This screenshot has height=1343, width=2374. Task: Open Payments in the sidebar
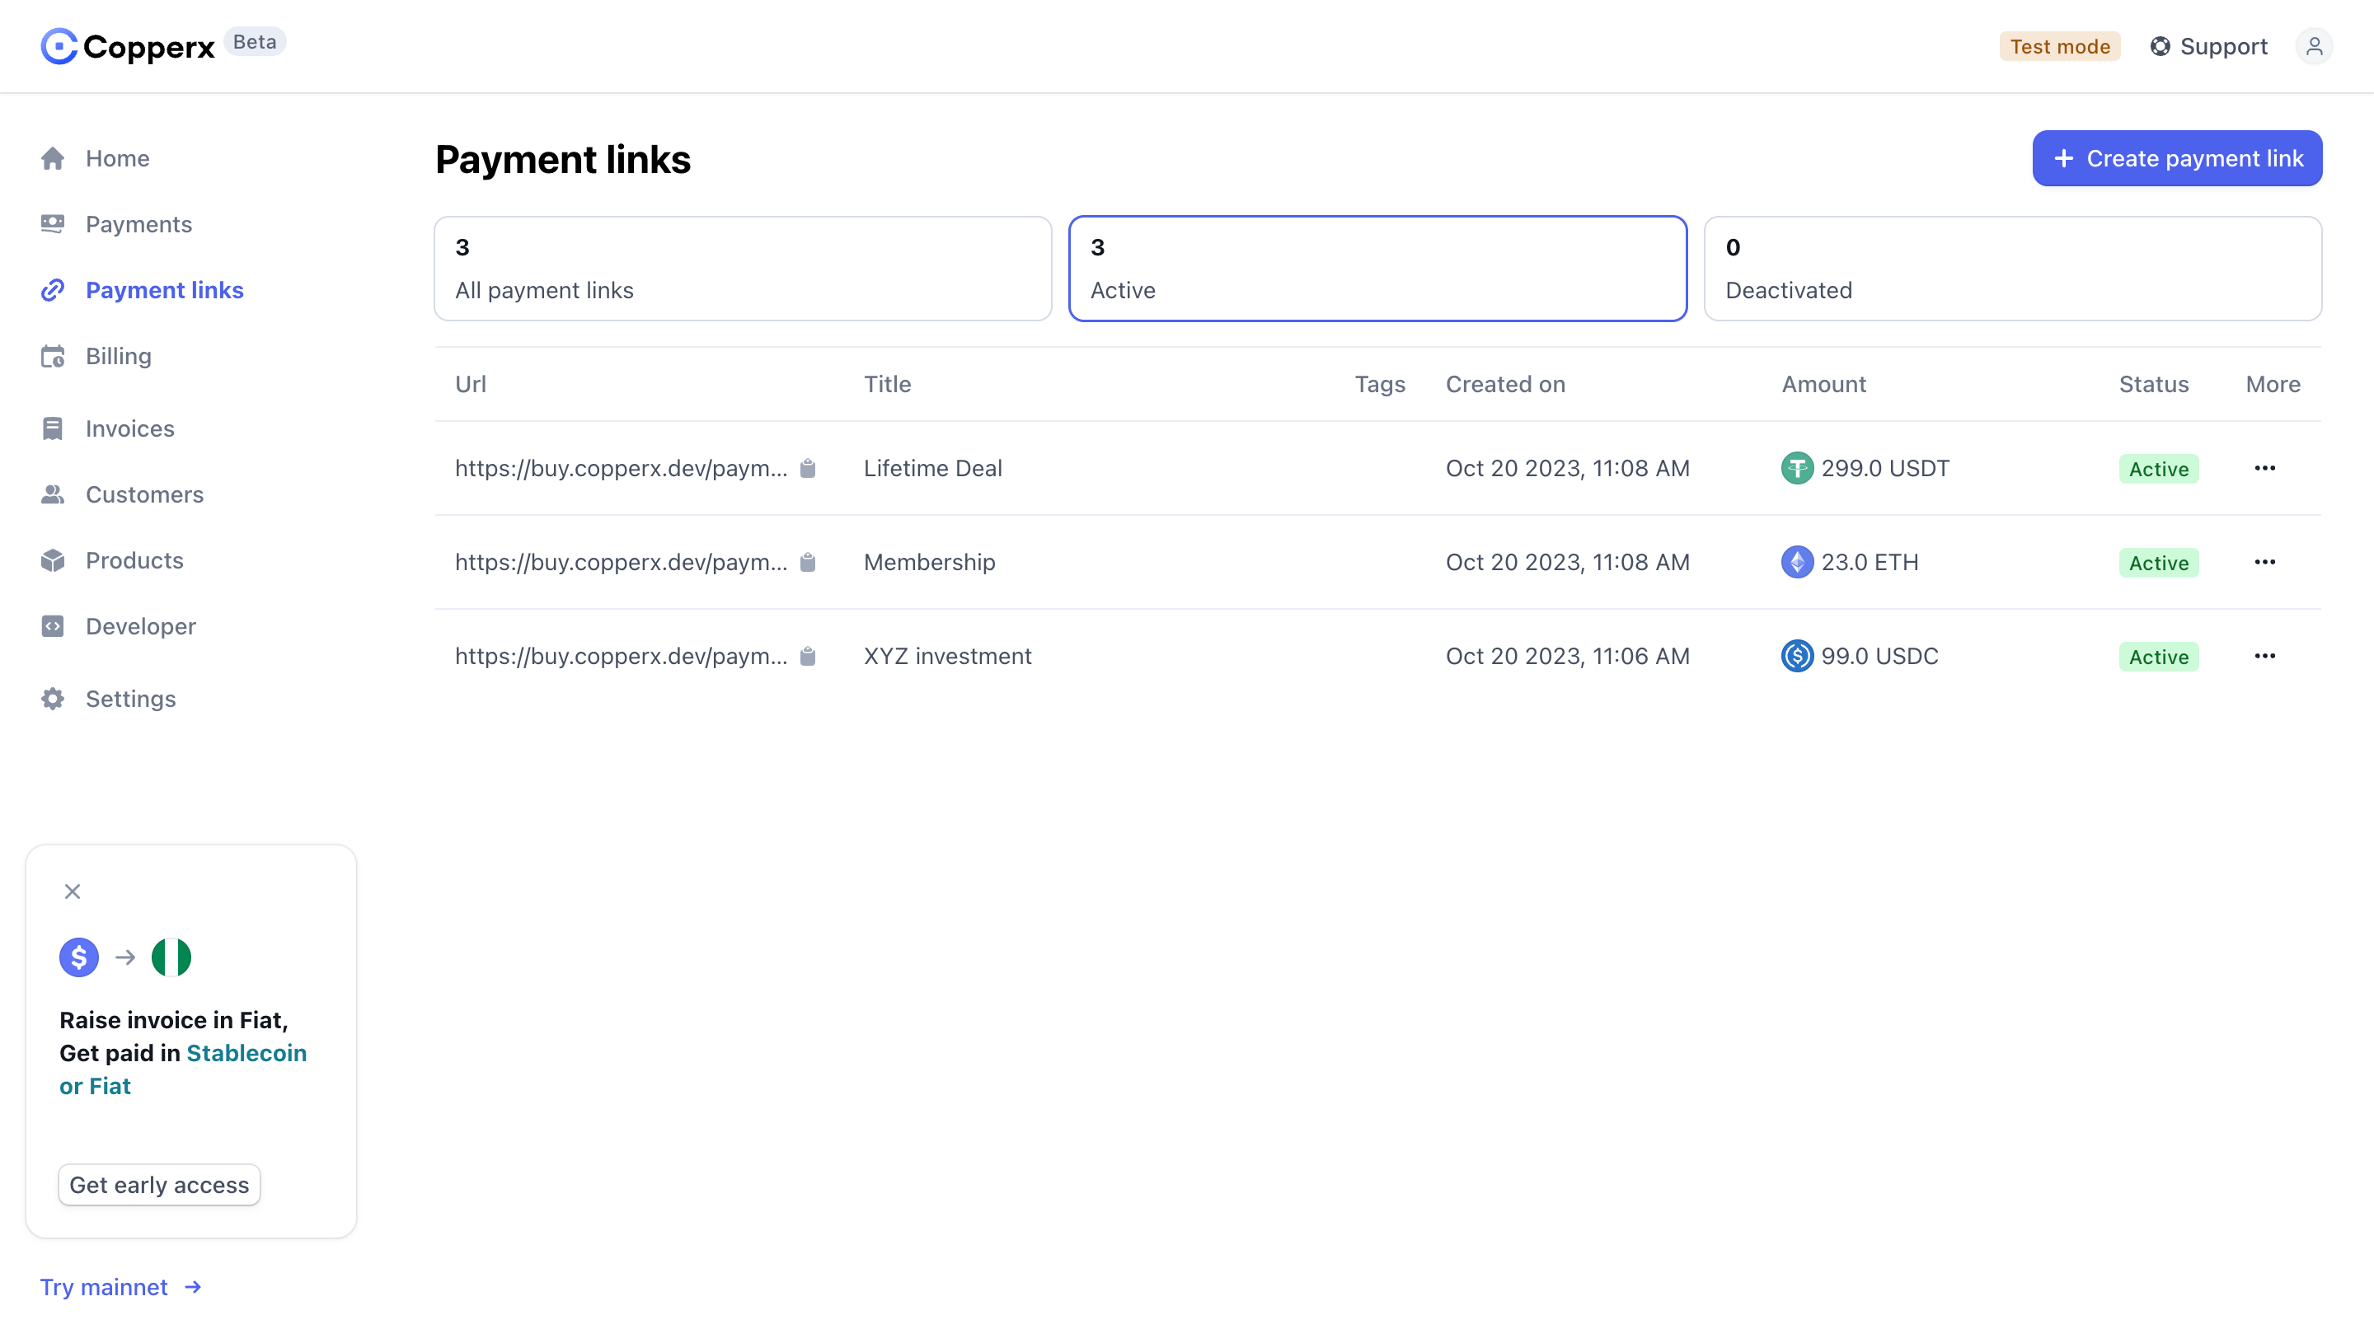point(116,224)
